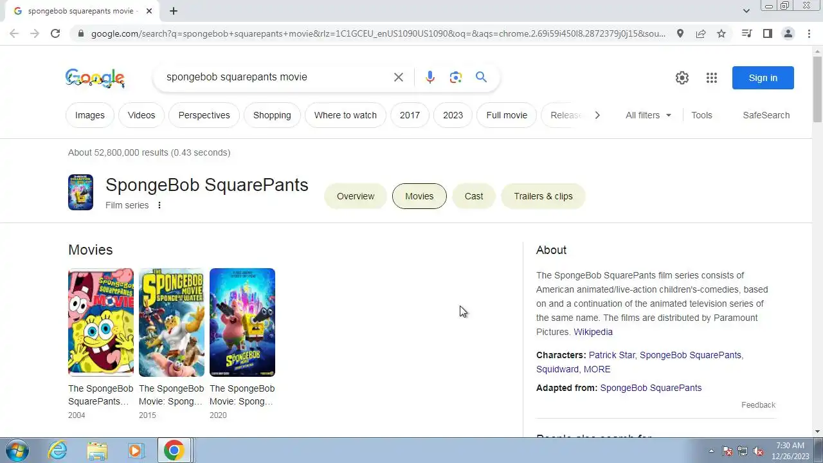Click the share page icon in address bar
The image size is (823, 463).
[x=701, y=33]
